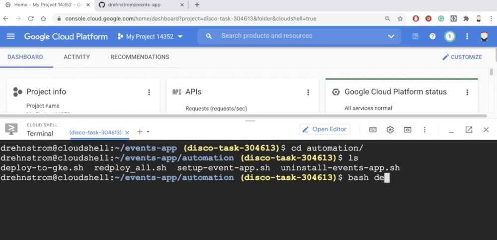Click uninstall-events-app.sh in the terminal listing
Viewport: 497px width, 240px height.
[340, 168]
